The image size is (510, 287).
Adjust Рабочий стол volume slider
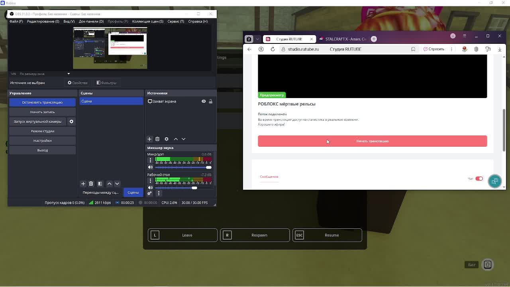[x=183, y=188]
